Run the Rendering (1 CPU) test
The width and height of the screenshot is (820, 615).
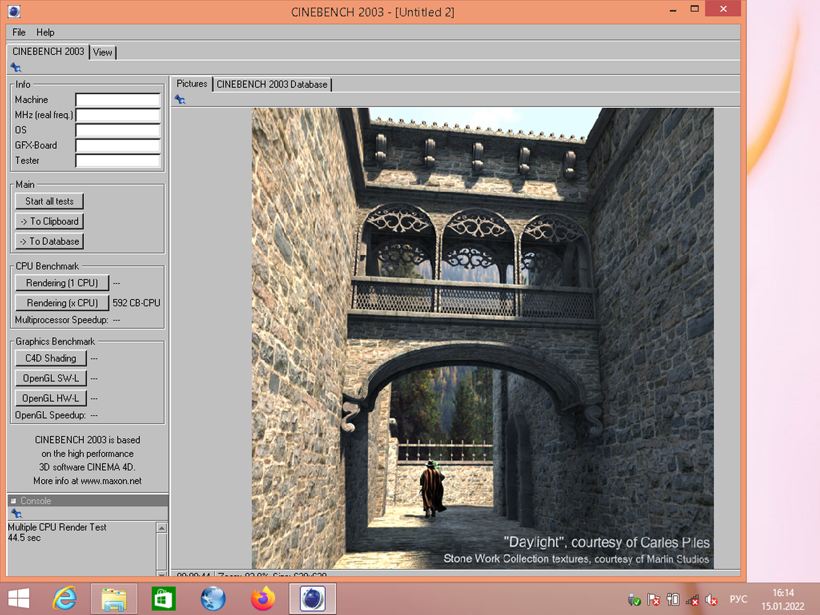pos(62,283)
